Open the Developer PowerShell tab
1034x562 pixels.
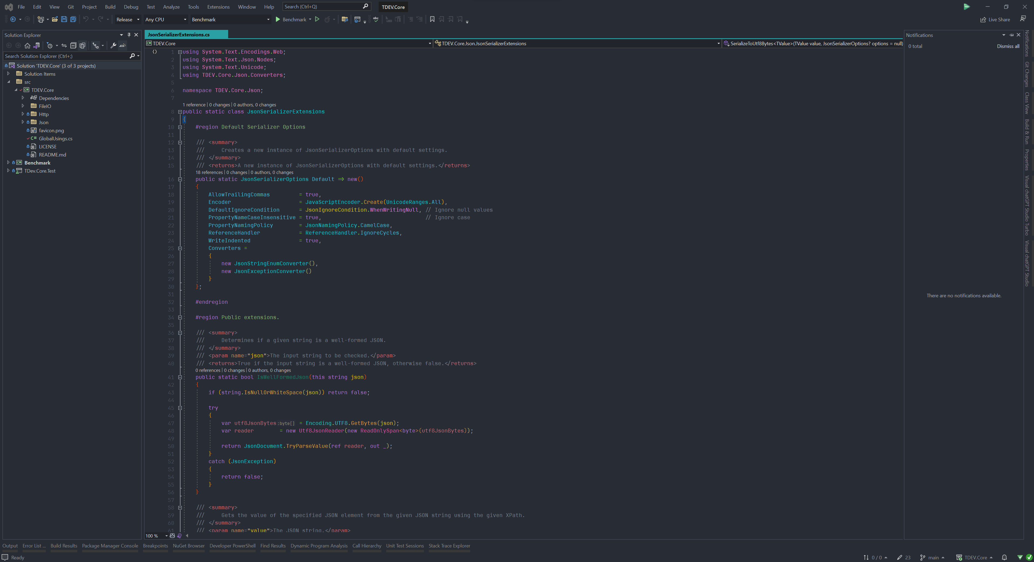coord(232,546)
